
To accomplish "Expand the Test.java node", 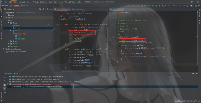I will tap(11, 31).
